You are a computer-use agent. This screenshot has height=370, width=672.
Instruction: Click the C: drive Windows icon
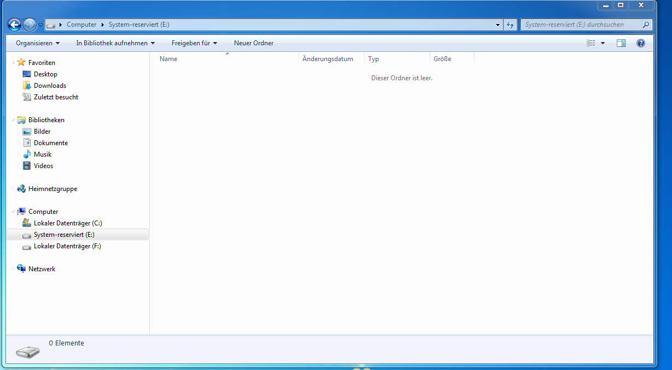(x=27, y=223)
